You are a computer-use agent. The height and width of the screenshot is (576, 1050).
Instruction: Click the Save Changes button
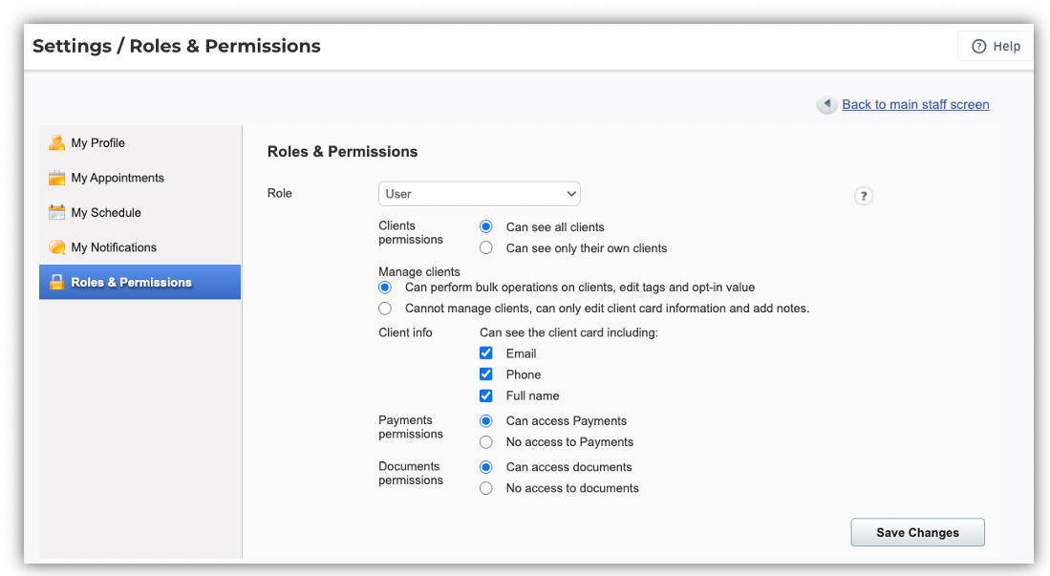pos(917,532)
